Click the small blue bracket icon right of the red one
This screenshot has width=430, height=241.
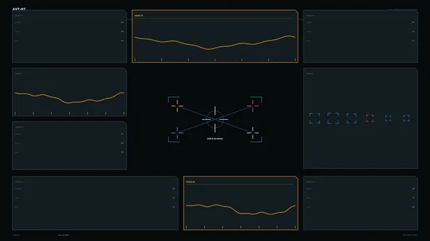tap(388, 118)
